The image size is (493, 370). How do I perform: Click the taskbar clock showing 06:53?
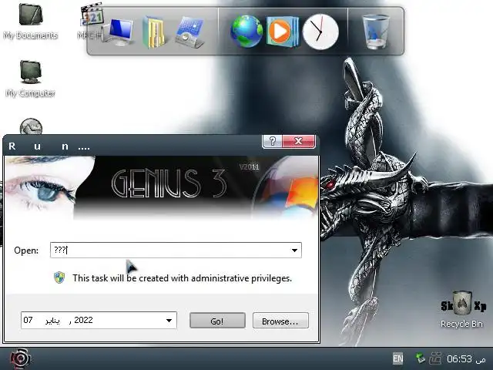point(466,358)
